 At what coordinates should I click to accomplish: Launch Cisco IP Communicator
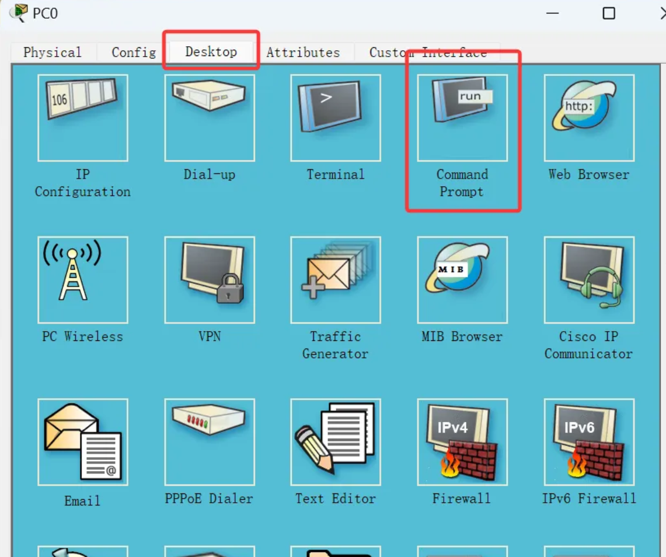589,280
